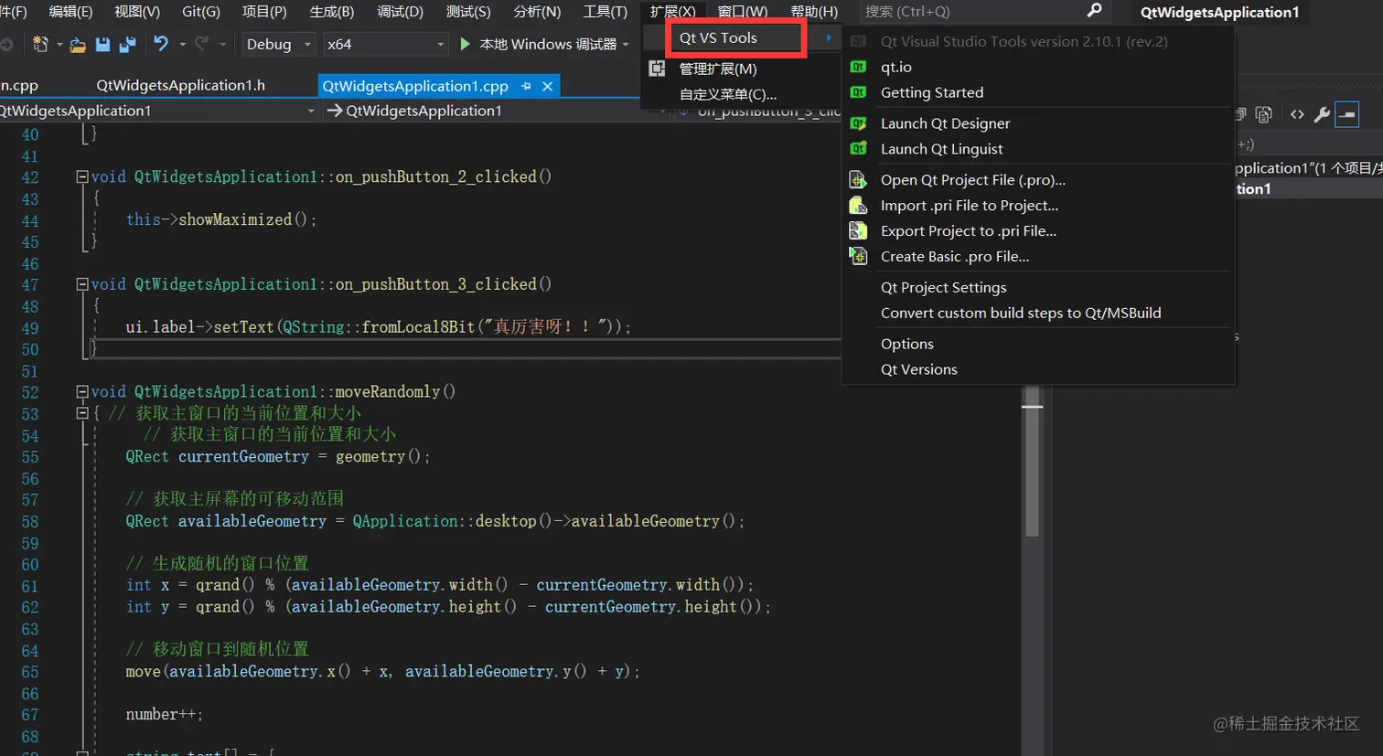1383x756 pixels.
Task: Click the Undo arrow icon
Action: tap(161, 44)
